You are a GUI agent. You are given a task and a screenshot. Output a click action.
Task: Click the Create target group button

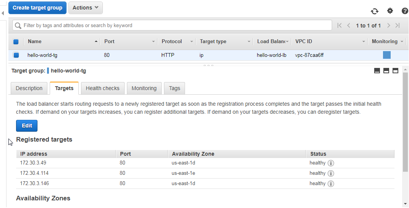[x=37, y=8]
